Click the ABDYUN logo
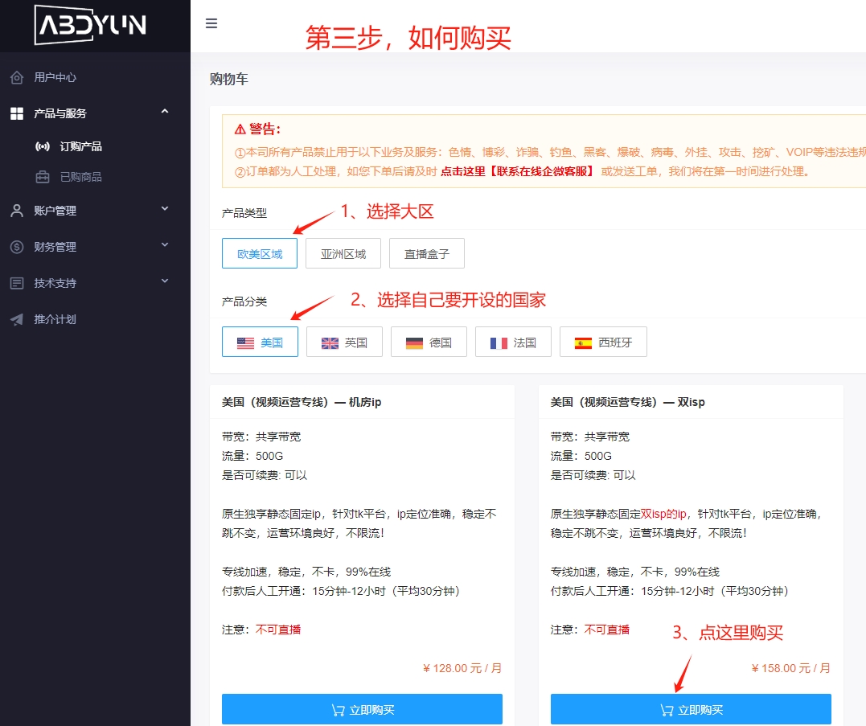The image size is (866, 726). coord(90,25)
